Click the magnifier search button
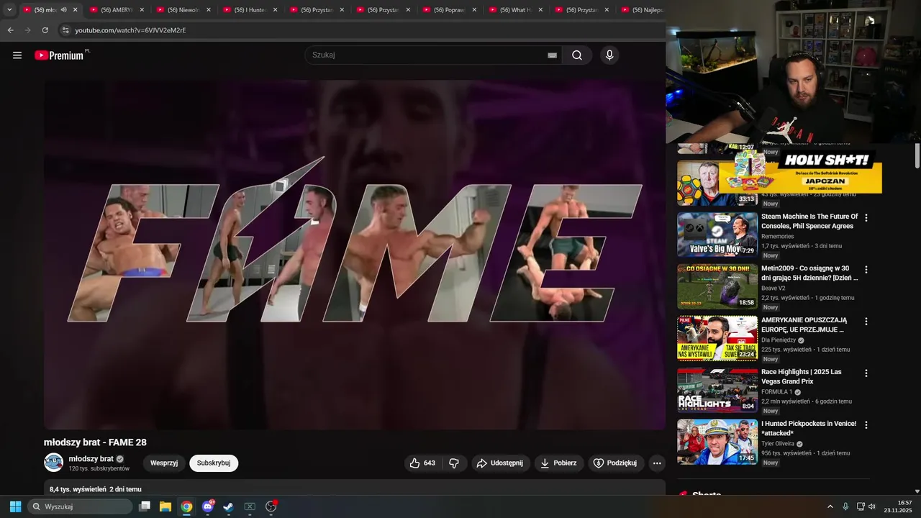This screenshot has width=921, height=518. [577, 55]
